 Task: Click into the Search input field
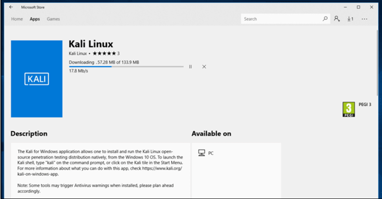pyautogui.click(x=281, y=19)
